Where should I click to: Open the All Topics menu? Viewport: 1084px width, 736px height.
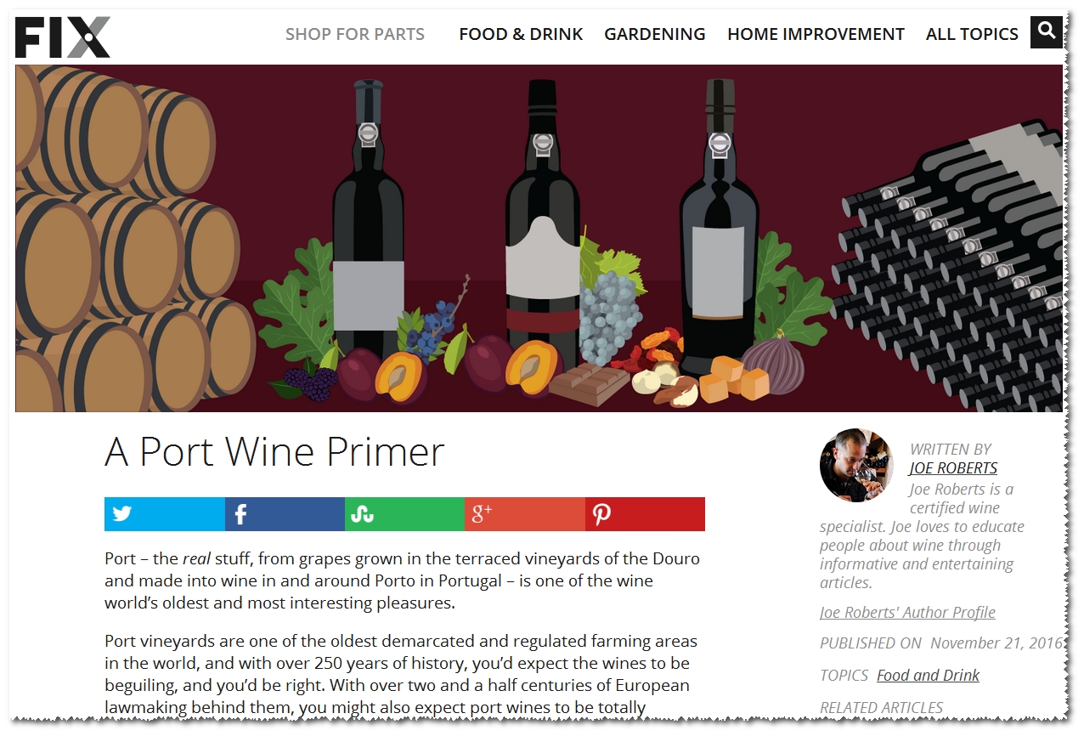(x=972, y=34)
